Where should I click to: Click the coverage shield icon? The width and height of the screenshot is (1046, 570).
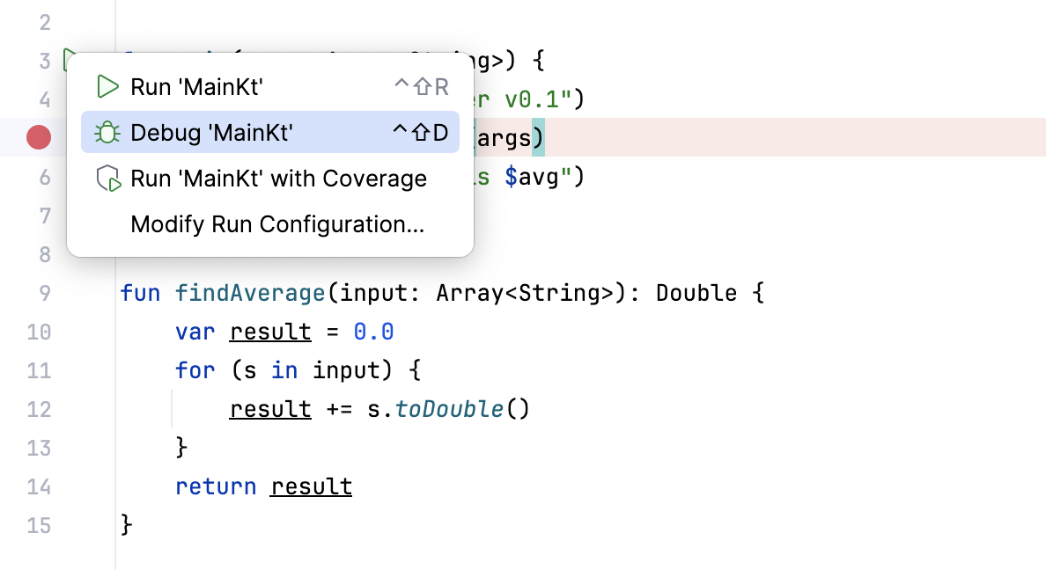[108, 179]
